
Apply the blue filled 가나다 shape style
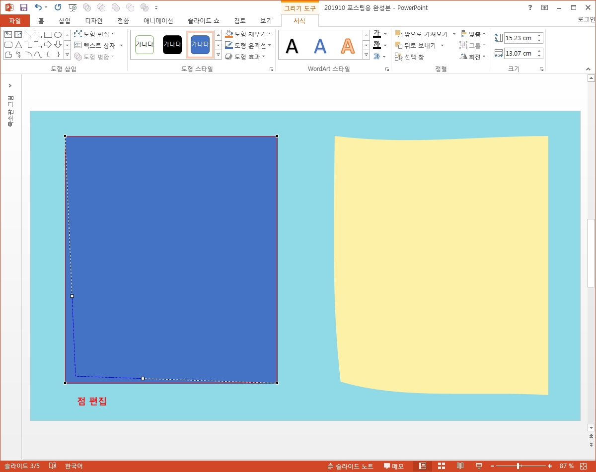pos(200,45)
